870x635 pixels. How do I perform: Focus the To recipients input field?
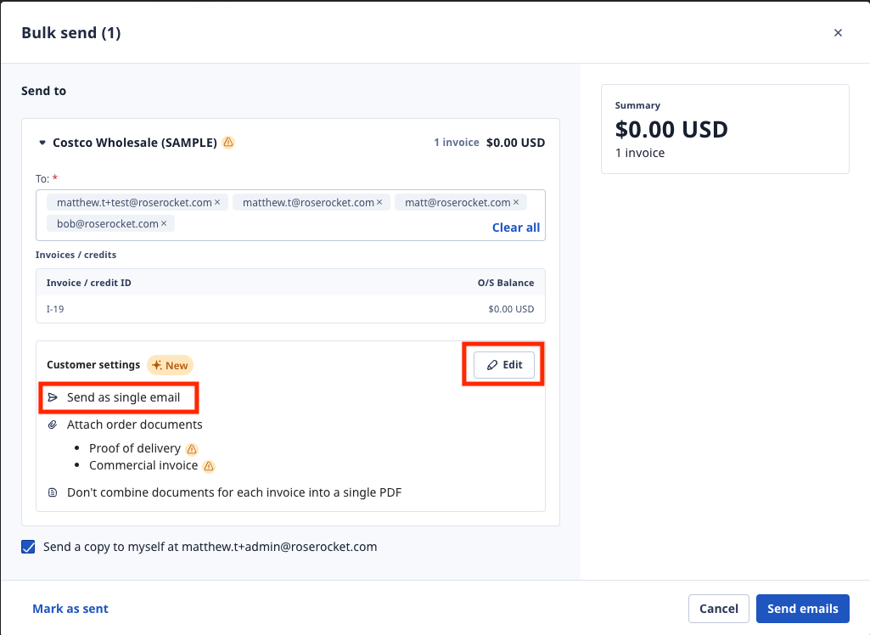point(290,216)
